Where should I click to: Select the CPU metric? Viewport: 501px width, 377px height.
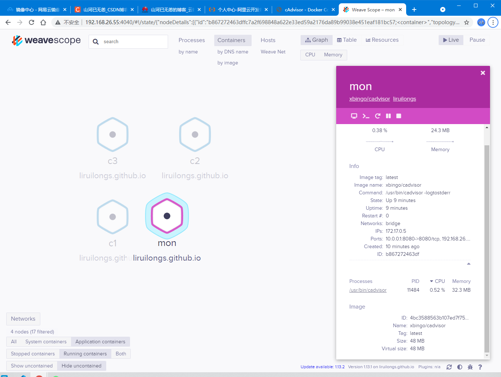click(310, 55)
